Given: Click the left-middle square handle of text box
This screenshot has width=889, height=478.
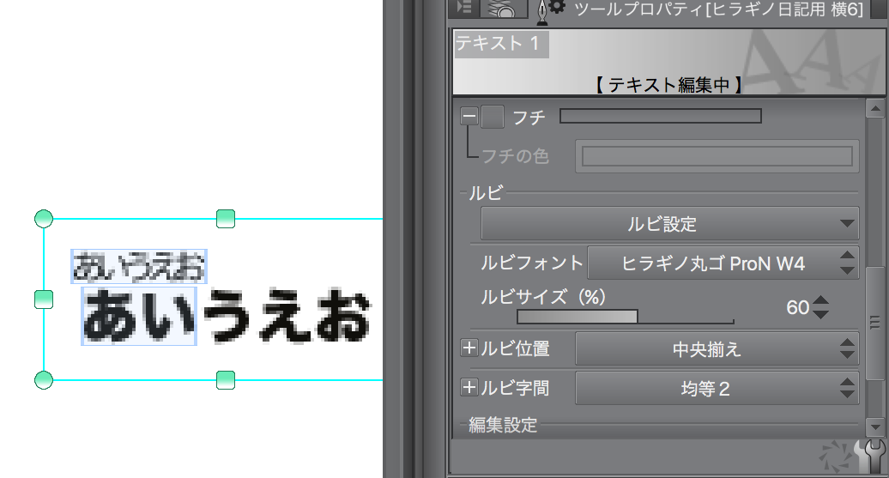Looking at the screenshot, I should 44,300.
